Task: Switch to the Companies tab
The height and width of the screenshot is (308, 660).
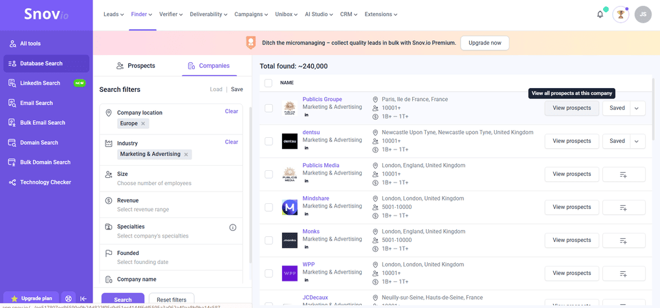Action: click(x=209, y=65)
